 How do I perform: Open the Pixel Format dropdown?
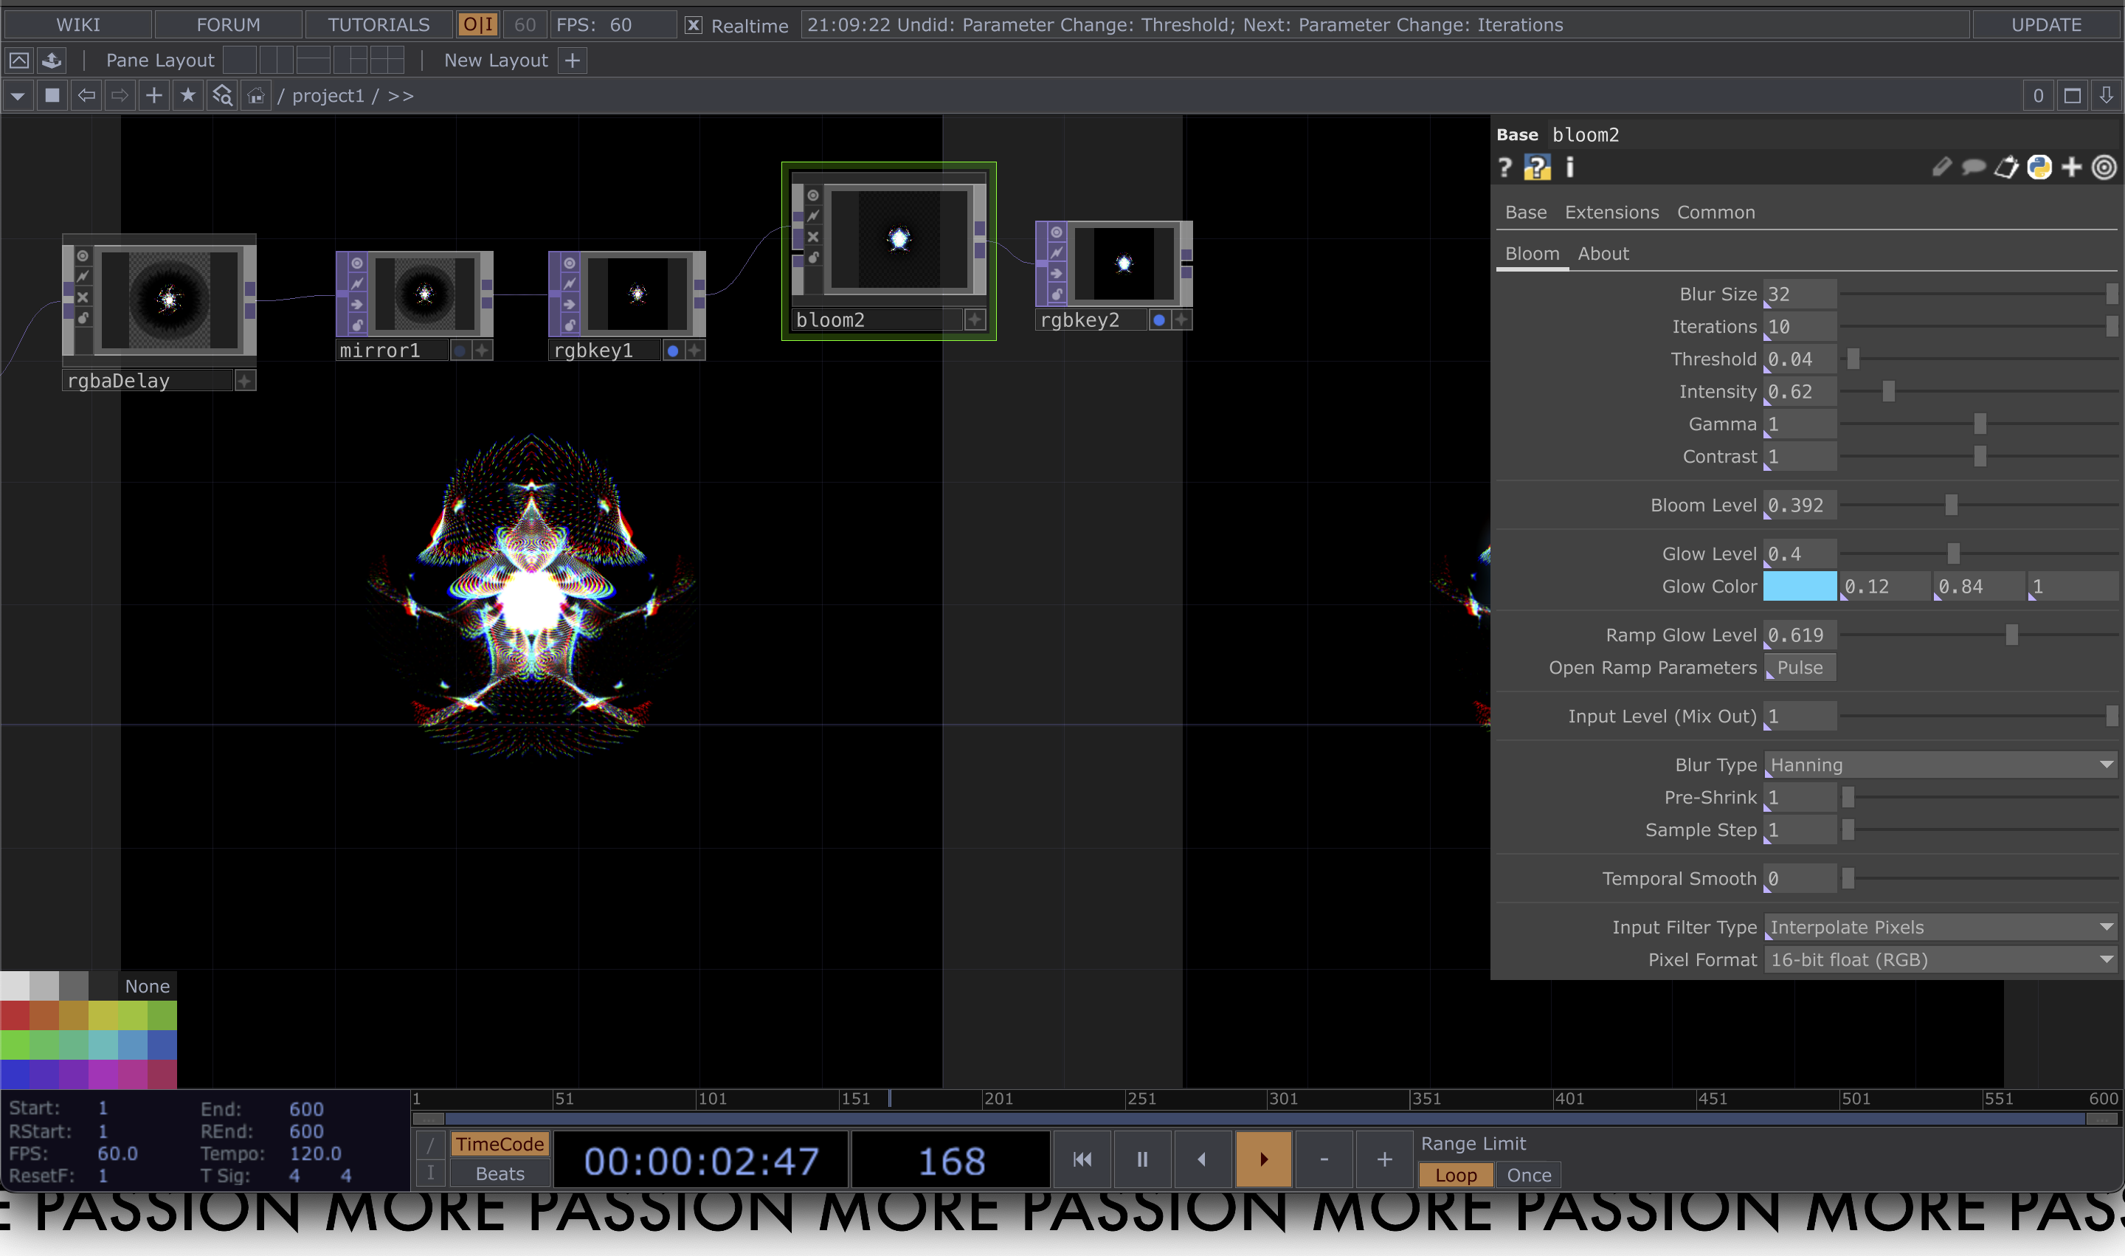[1938, 959]
